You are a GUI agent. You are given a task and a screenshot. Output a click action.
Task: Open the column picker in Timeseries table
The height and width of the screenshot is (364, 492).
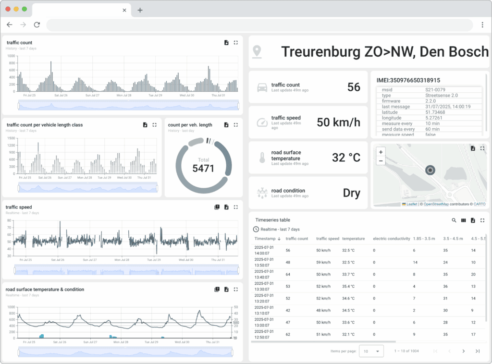[x=463, y=220]
